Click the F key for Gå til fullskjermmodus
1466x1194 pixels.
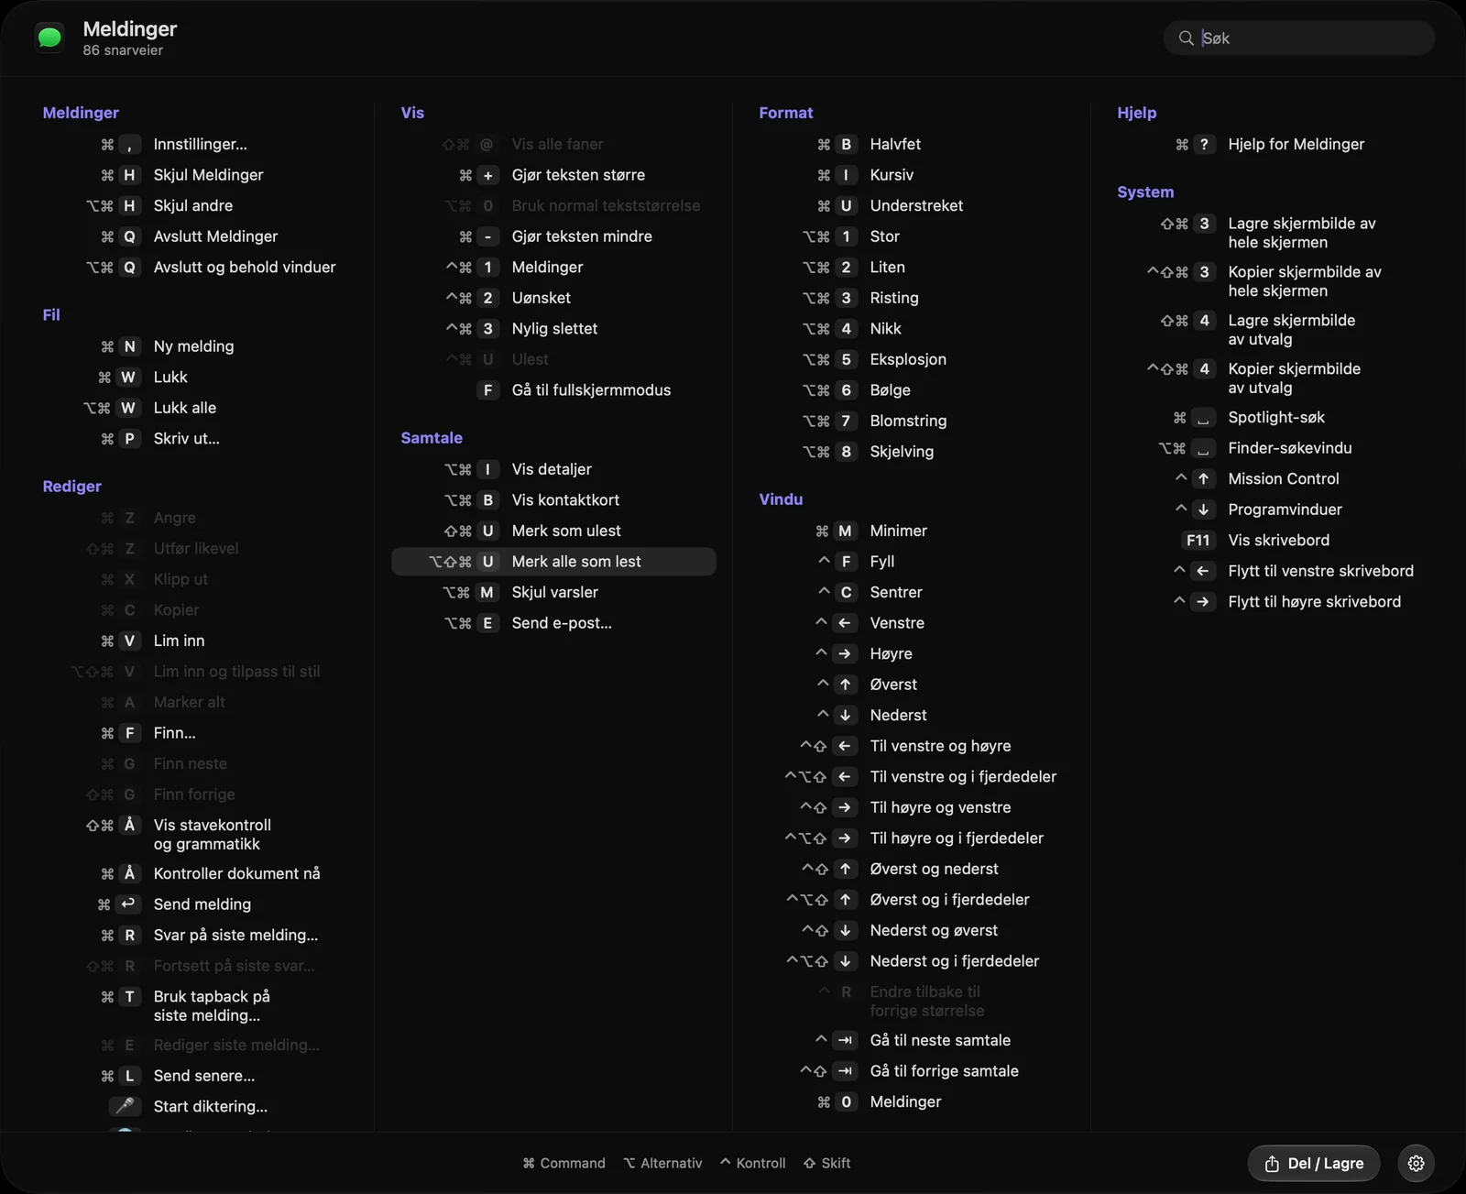[x=487, y=390]
